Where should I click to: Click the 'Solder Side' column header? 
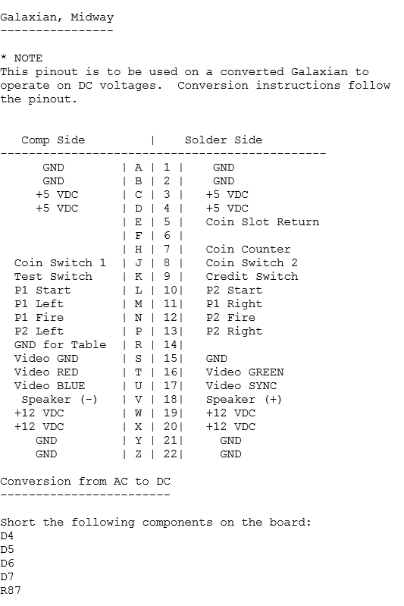pyautogui.click(x=224, y=140)
